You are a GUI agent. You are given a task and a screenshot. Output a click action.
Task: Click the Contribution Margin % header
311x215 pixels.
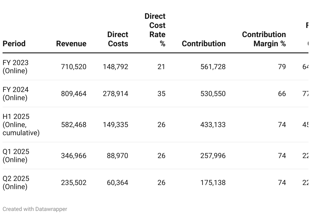click(264, 39)
